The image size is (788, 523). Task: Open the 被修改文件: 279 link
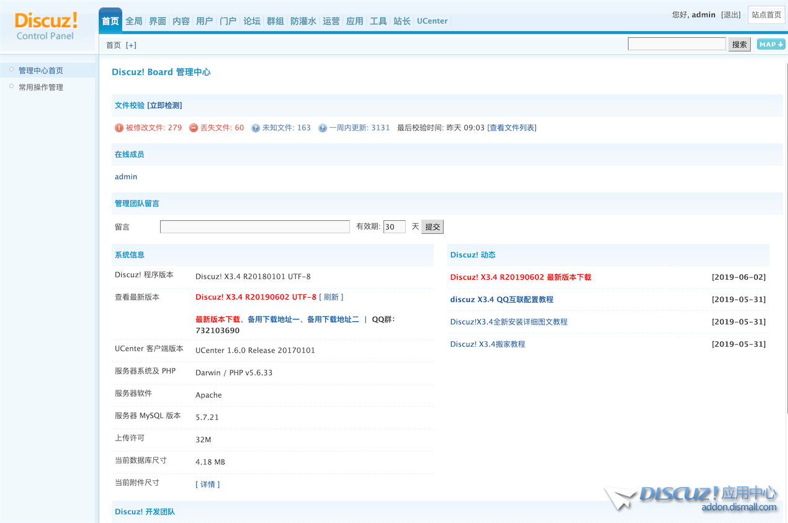(154, 128)
